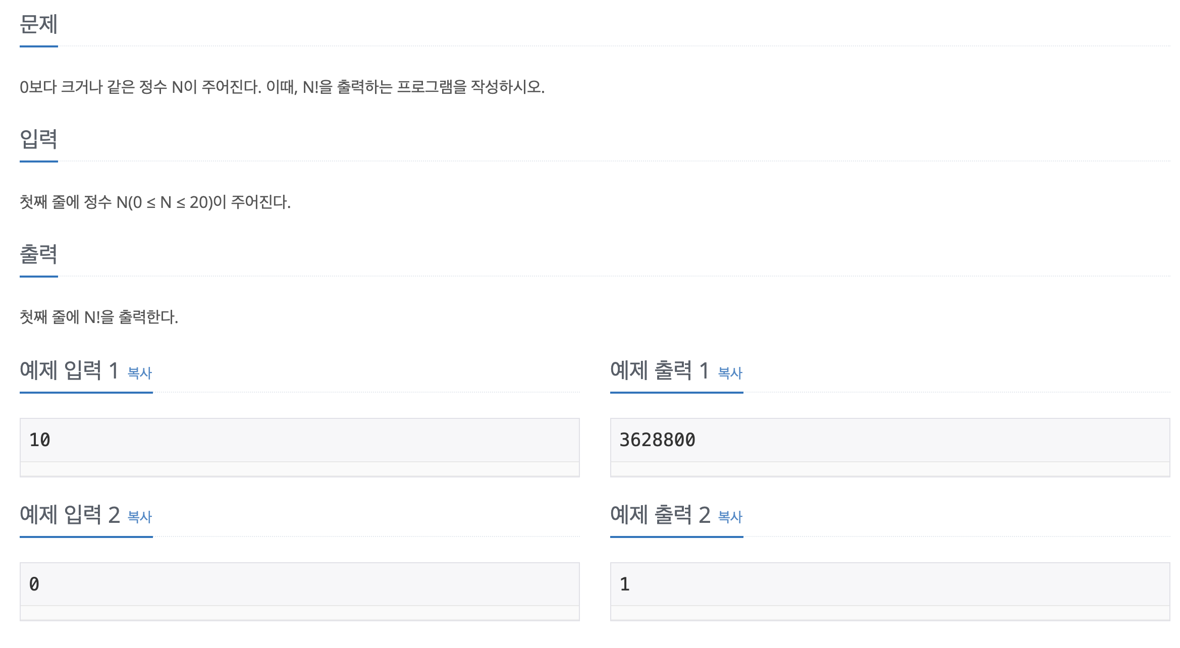Select the 문제 section heading
This screenshot has height=648, width=1180.
tap(39, 24)
